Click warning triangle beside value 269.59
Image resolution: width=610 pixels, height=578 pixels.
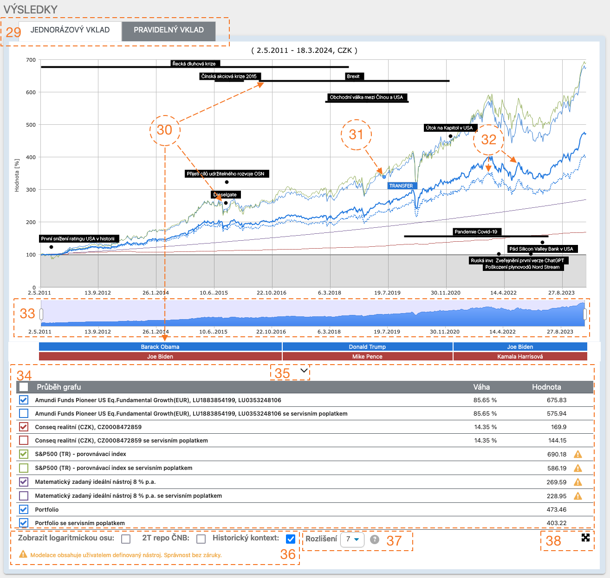(x=578, y=482)
